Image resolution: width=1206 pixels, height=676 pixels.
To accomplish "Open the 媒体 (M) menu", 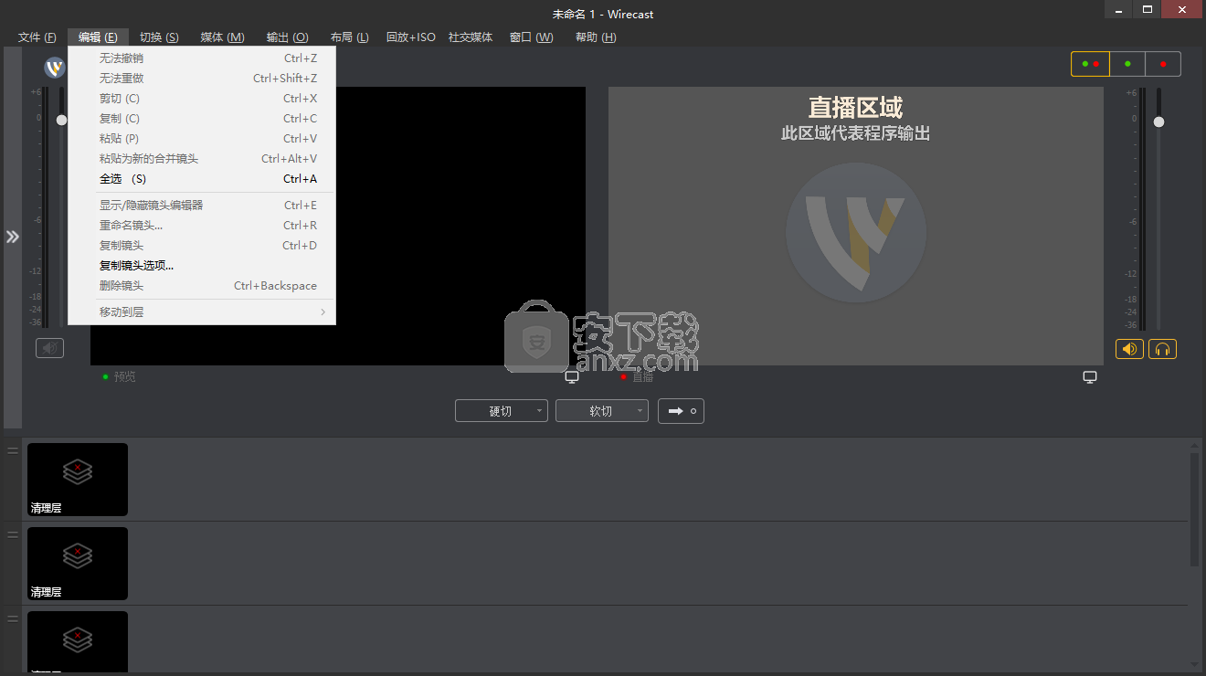I will tap(222, 37).
